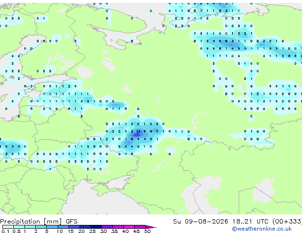
Task: Choose the 40–45 mm magenta legend swatch
Action: [129, 227]
